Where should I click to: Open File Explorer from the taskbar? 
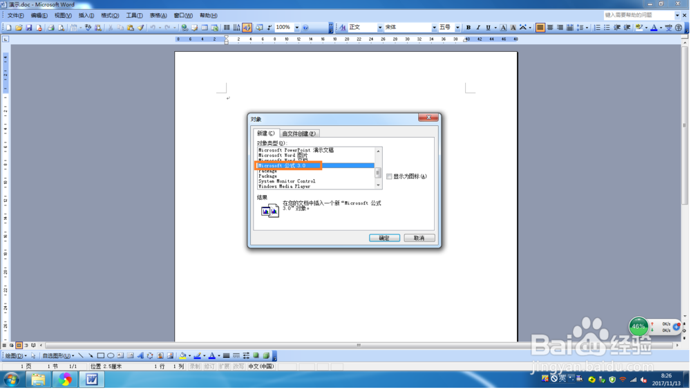coord(38,380)
